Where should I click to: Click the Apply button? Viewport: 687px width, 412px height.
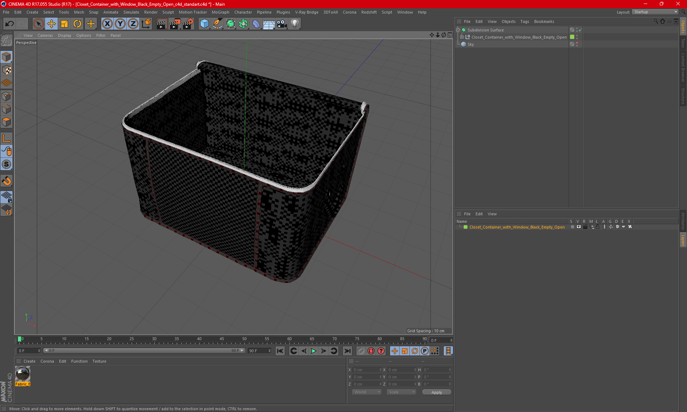(437, 392)
